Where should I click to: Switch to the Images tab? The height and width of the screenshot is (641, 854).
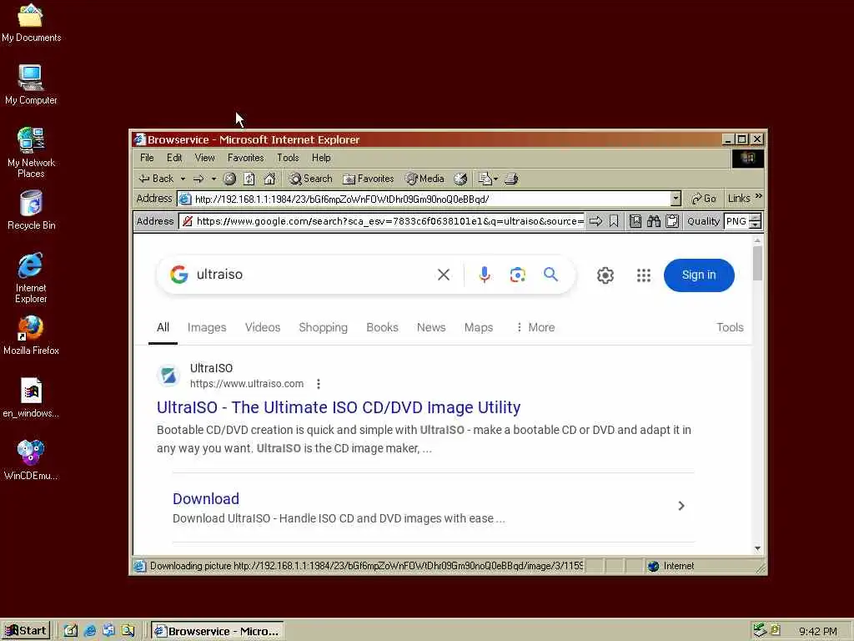point(207,327)
